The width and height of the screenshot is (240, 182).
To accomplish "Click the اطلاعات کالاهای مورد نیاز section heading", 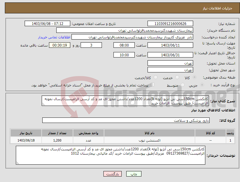I will pos(213,110).
